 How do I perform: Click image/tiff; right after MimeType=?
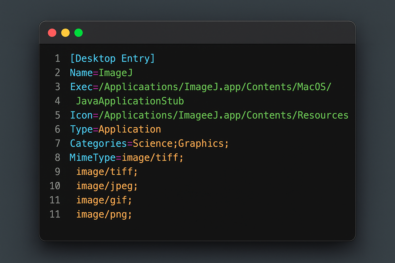click(153, 157)
